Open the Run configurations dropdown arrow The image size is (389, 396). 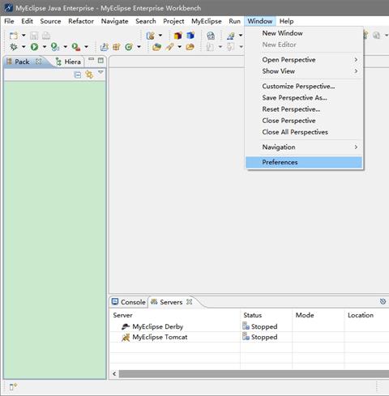coord(45,47)
